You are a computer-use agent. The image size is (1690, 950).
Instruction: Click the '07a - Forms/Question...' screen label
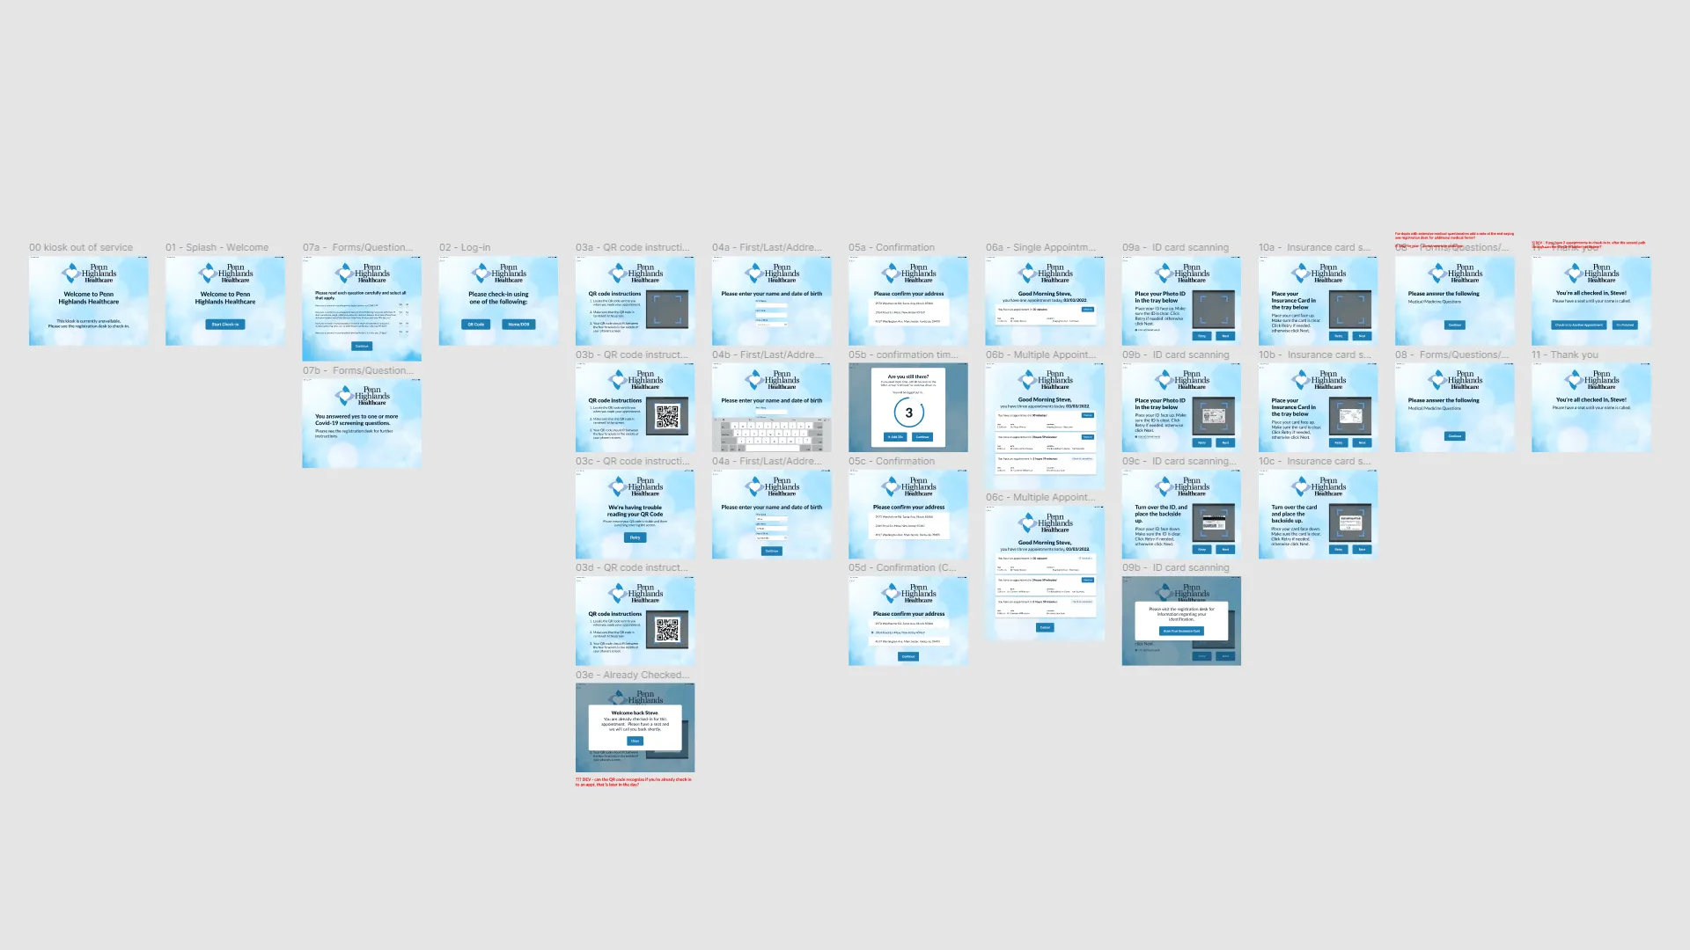[x=356, y=247]
